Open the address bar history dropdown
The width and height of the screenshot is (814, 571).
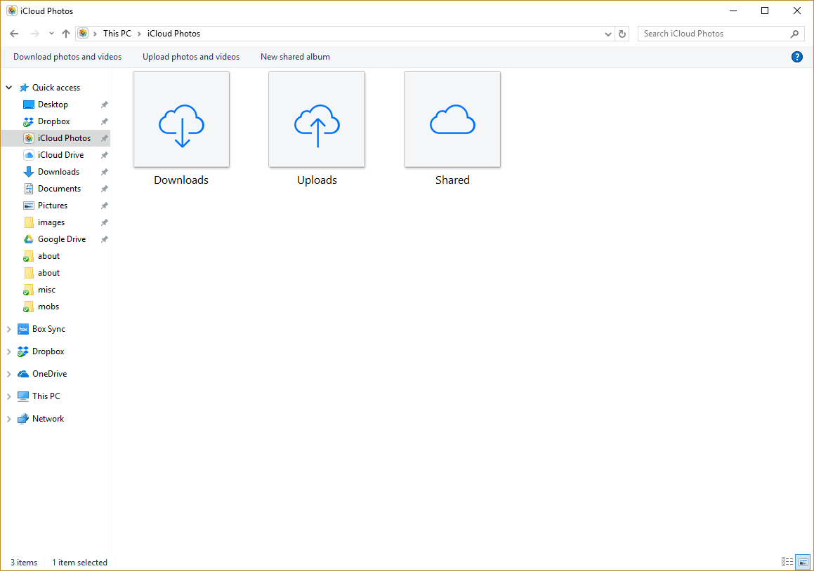point(608,34)
